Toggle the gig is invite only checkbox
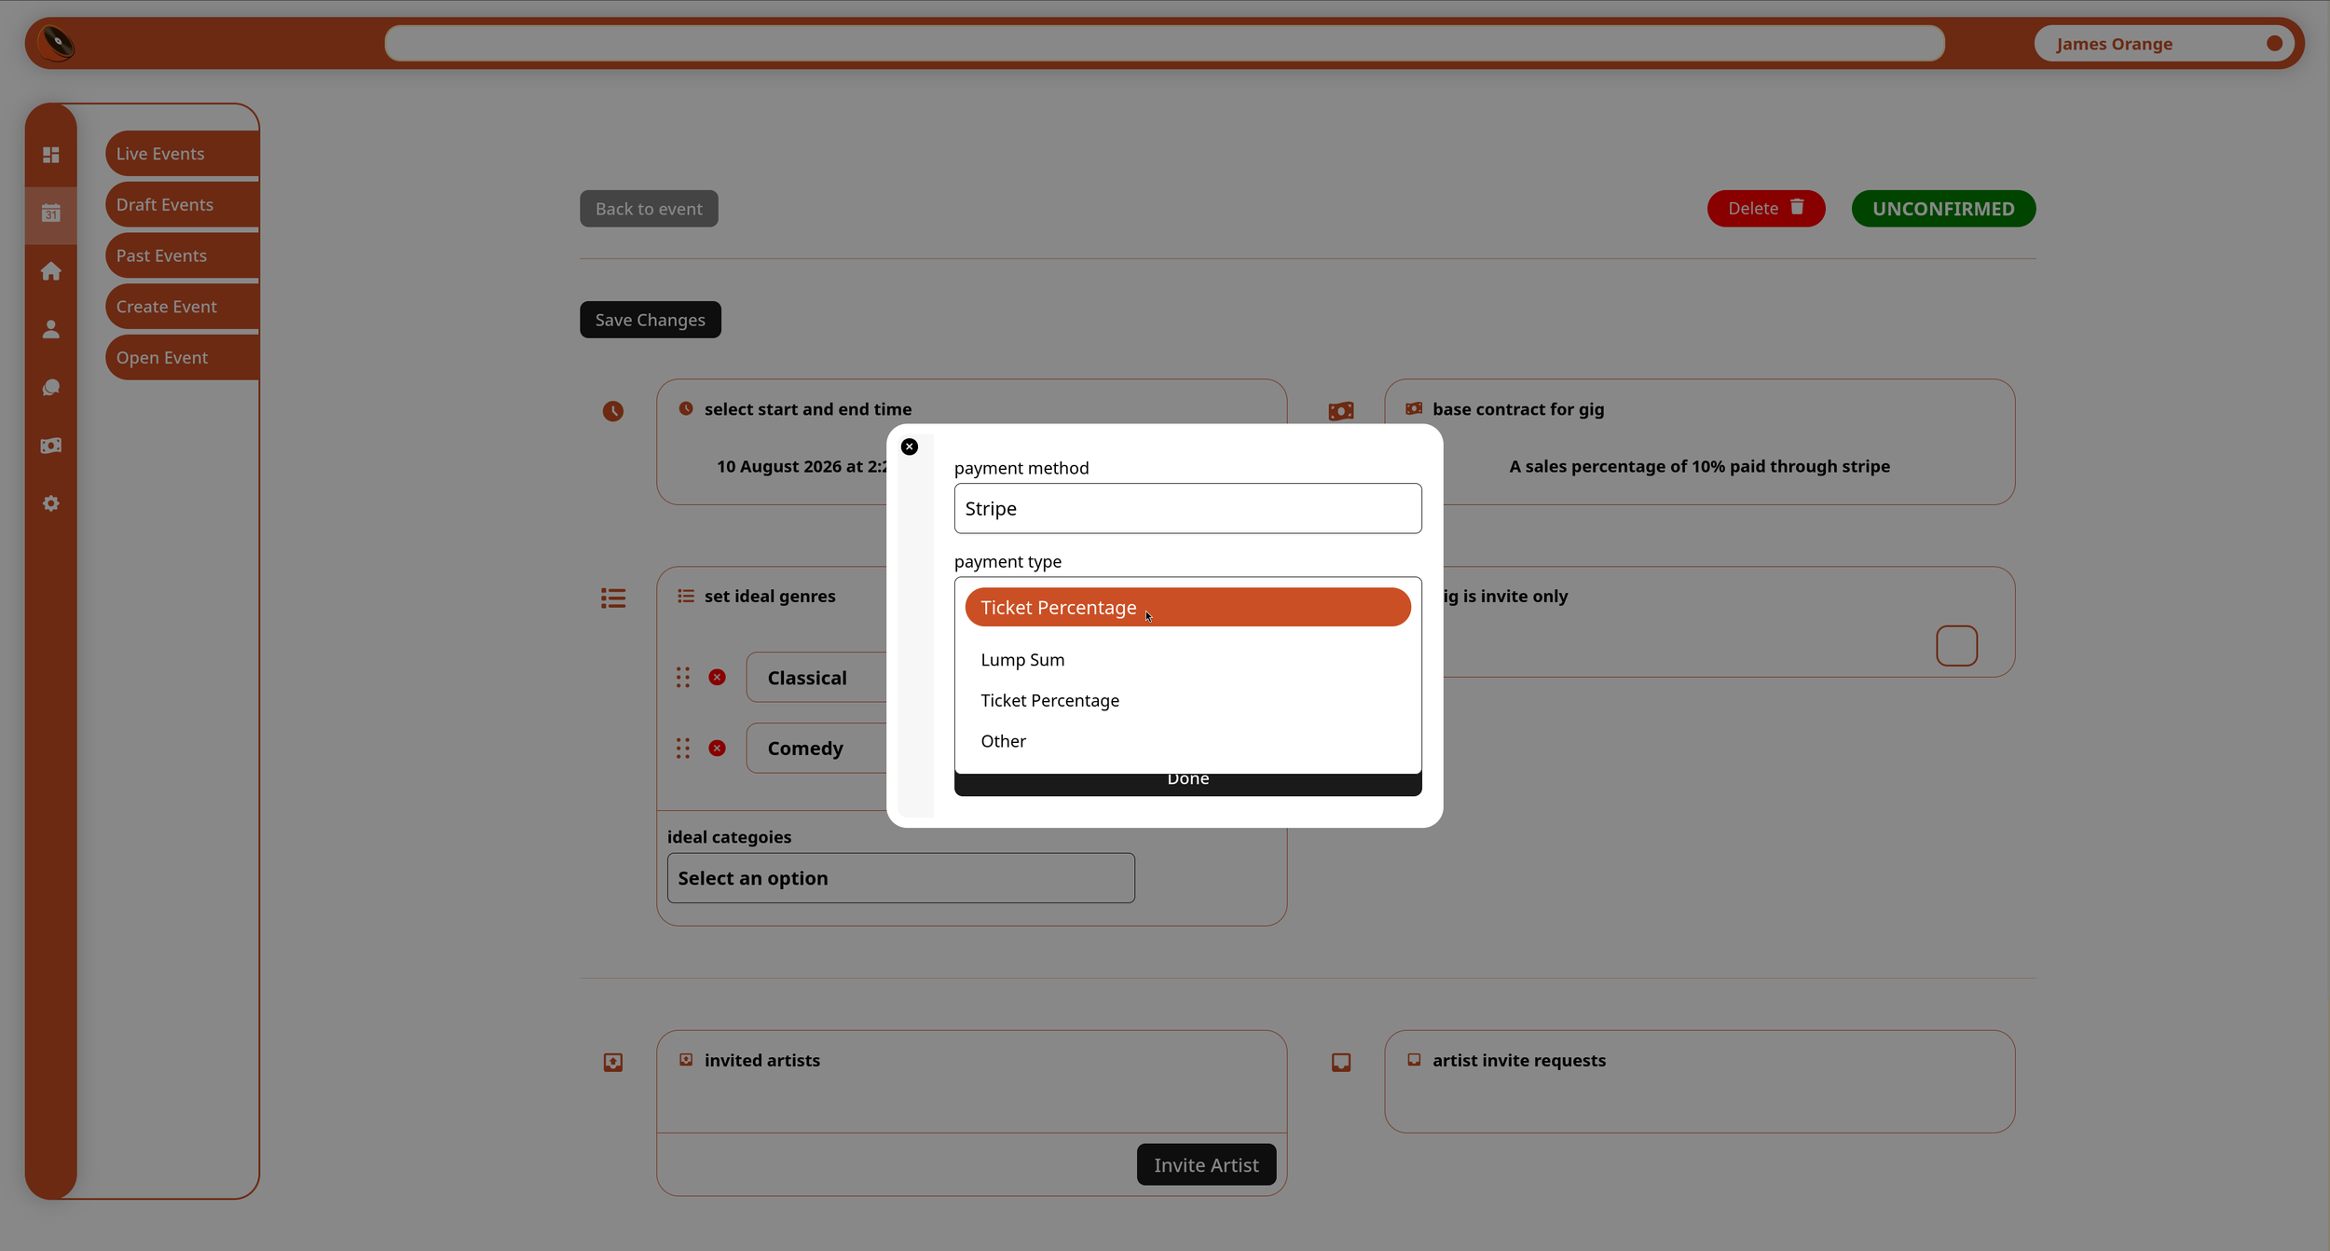The image size is (2330, 1251). click(1956, 645)
